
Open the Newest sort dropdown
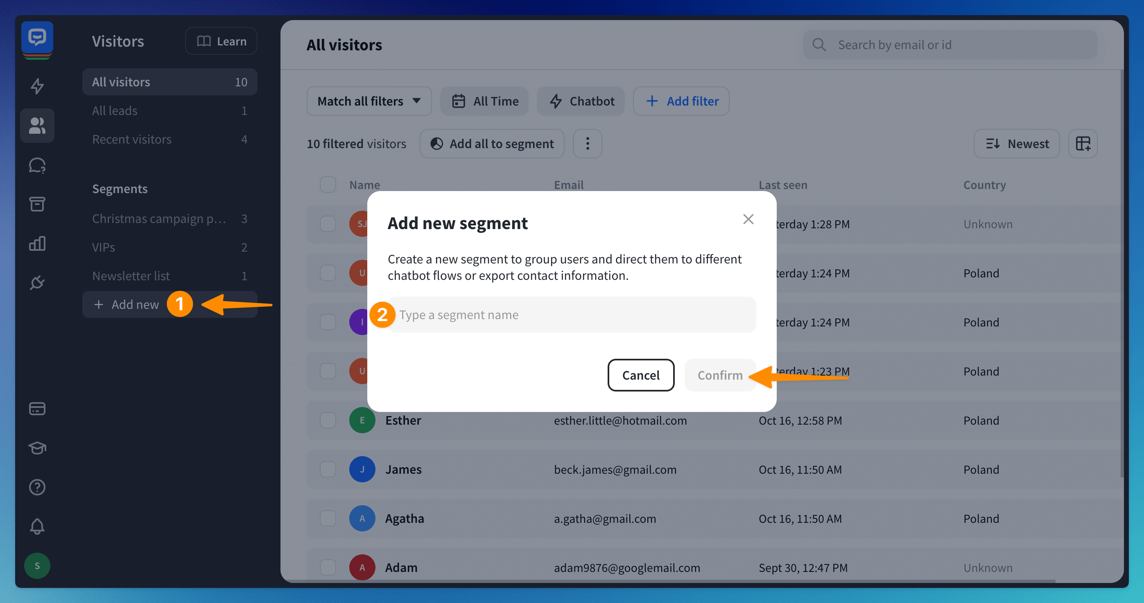point(1017,144)
